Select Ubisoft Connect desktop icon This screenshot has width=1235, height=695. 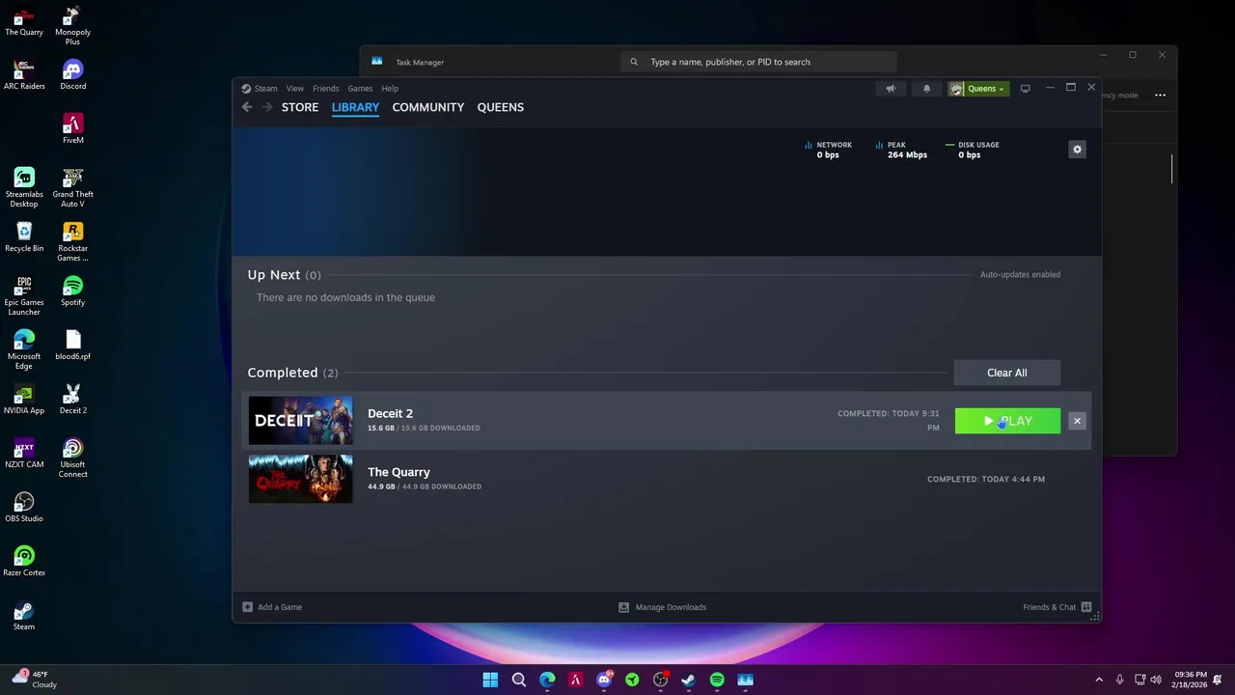pos(72,458)
